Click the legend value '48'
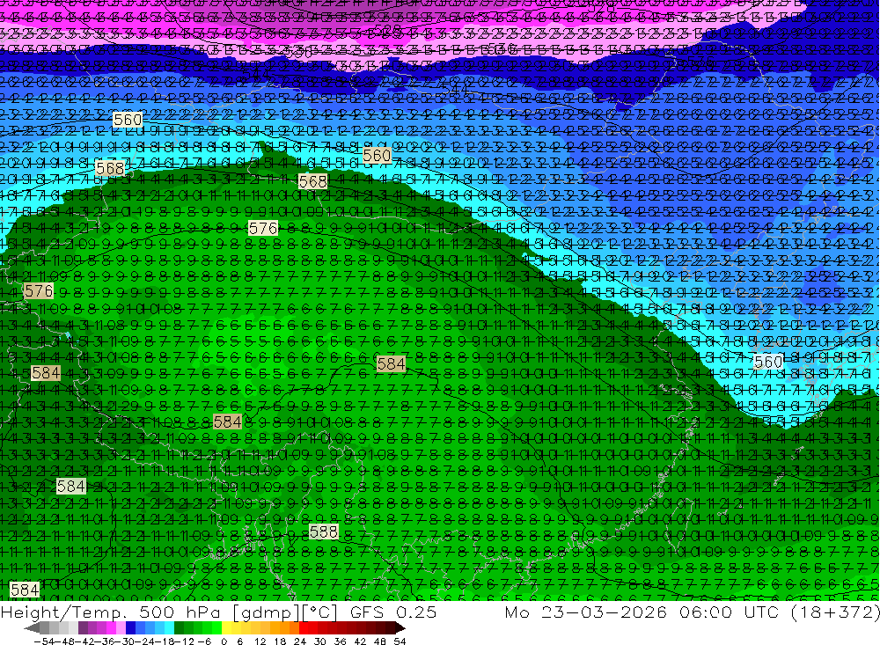 [380, 641]
